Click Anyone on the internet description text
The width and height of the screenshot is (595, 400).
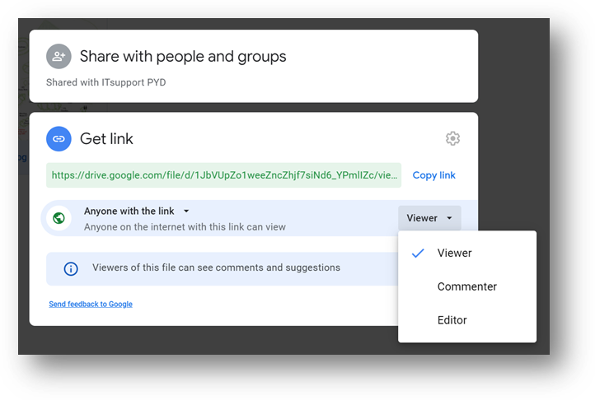pyautogui.click(x=185, y=226)
